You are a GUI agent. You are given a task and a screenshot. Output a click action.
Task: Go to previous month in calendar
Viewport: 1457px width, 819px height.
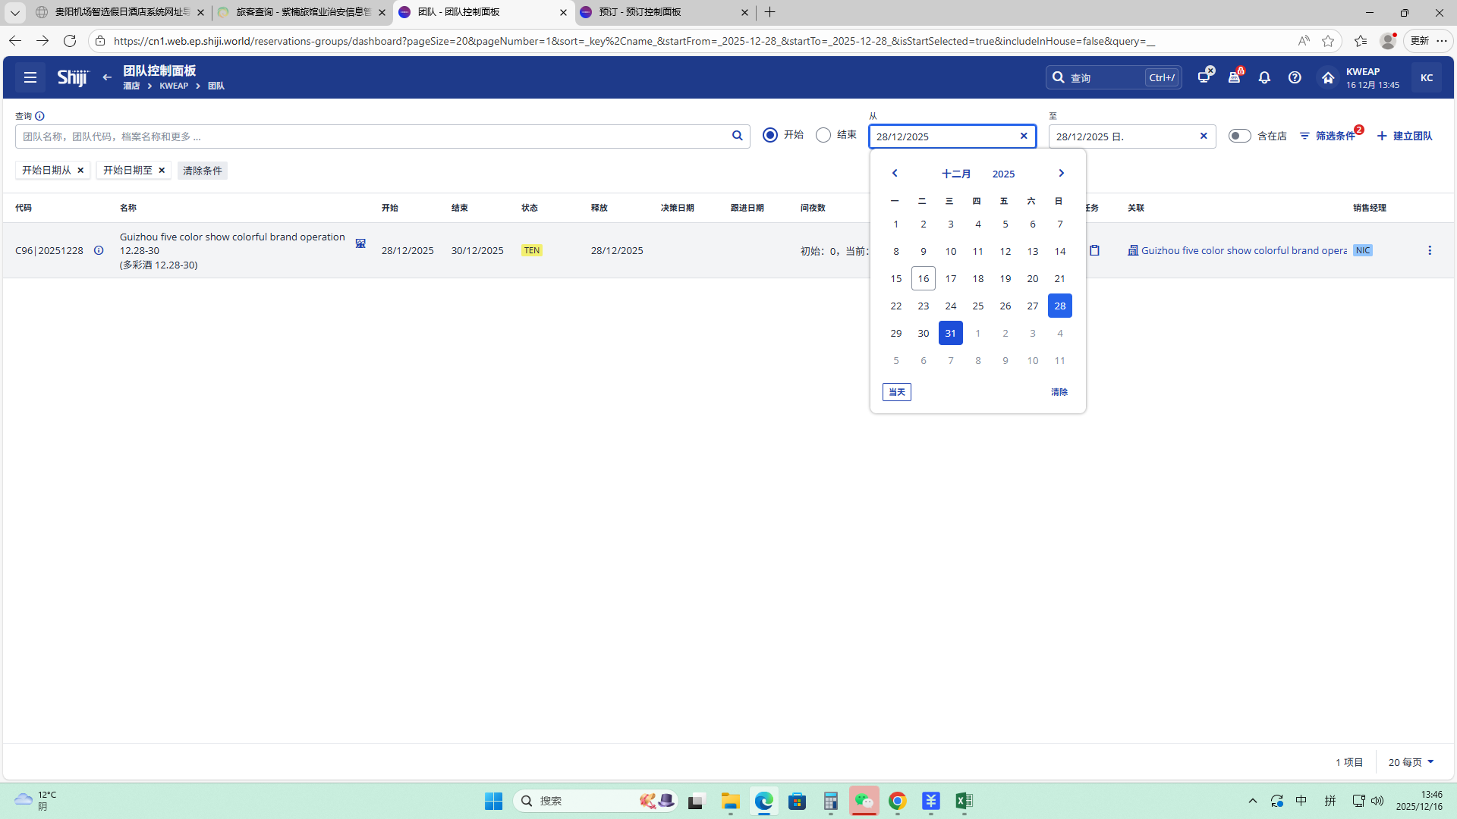895,174
